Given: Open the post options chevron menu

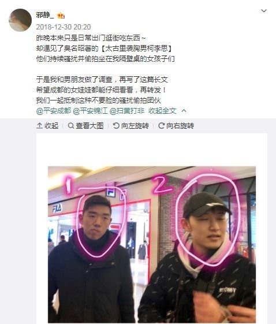Looking at the screenshot, I should pos(264,11).
